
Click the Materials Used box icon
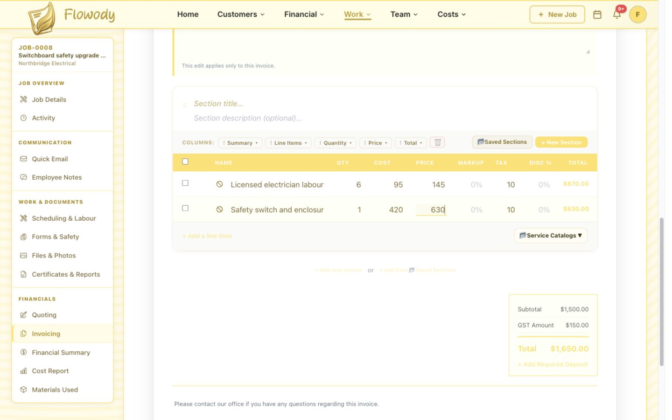23,390
